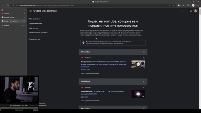Close the YouTube tab
The height and width of the screenshot is (113, 201).
point(24,13)
